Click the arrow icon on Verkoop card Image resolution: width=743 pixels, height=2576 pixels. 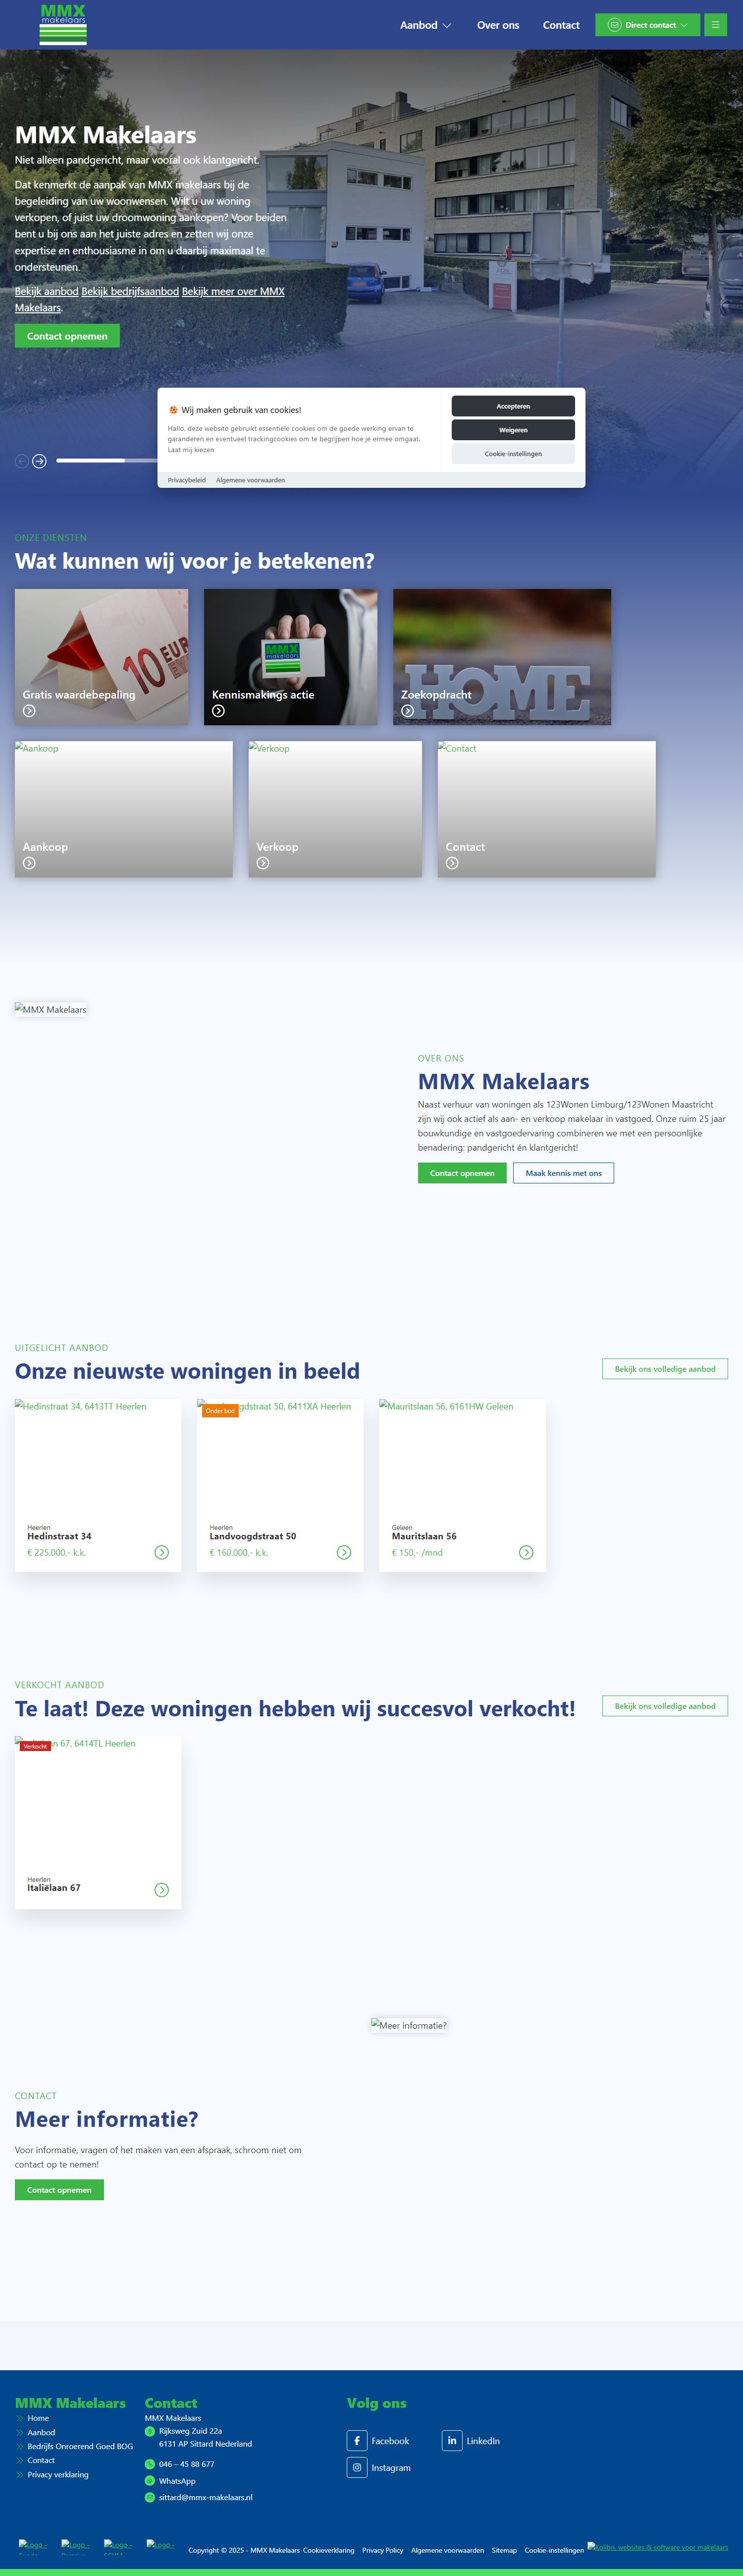[x=263, y=863]
